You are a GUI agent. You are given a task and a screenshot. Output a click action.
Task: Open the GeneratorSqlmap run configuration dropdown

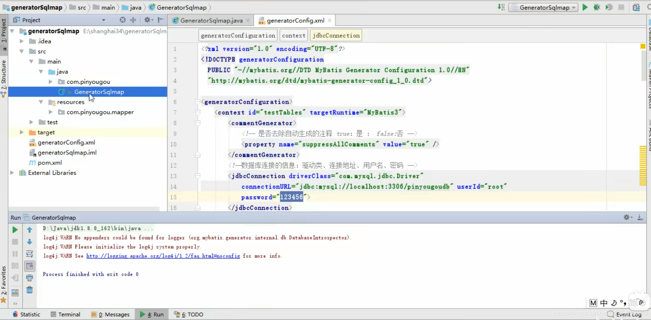point(543,8)
